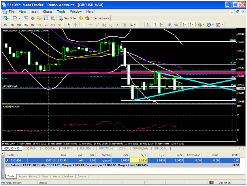Image resolution: width=247 pixels, height=186 pixels.
Task: Select the M30 timeframe button
Action: pyautogui.click(x=26, y=25)
